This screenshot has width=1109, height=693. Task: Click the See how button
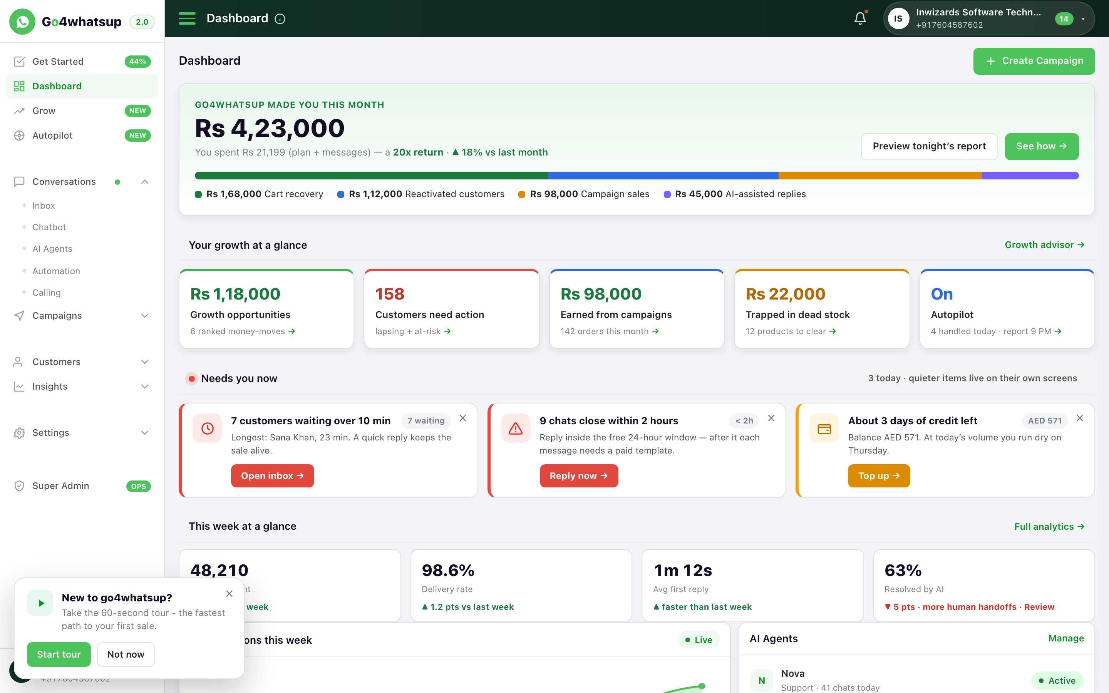click(x=1041, y=146)
